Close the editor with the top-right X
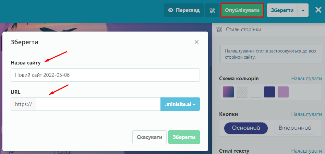This screenshot has width=325, height=154. 318,10
